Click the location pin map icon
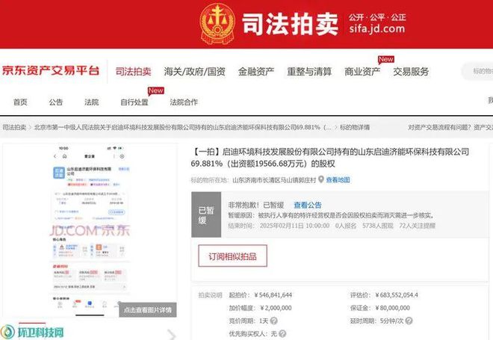493x340 pixels. [x=321, y=179]
